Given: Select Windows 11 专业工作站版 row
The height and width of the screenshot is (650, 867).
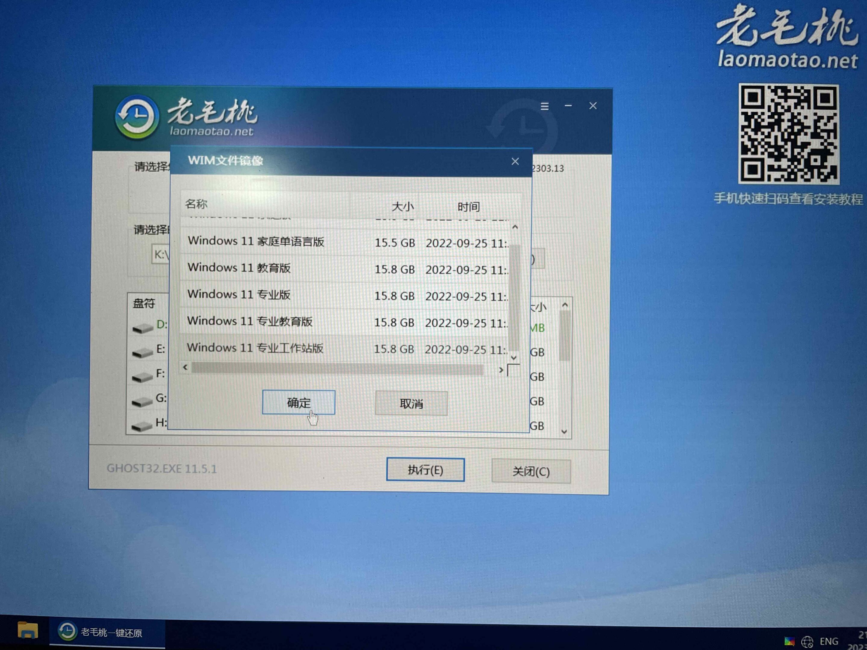Looking at the screenshot, I should pyautogui.click(x=255, y=348).
